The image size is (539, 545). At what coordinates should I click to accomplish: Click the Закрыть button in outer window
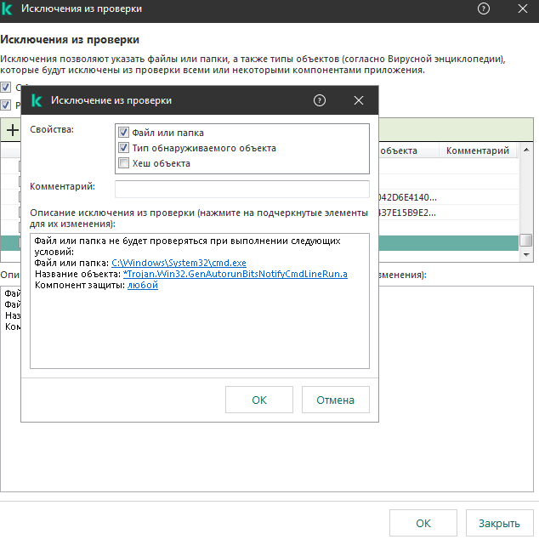pos(499,523)
